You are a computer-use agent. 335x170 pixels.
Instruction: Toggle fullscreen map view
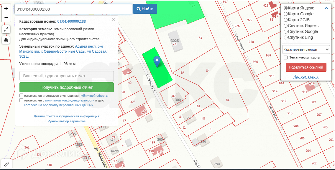6,29
